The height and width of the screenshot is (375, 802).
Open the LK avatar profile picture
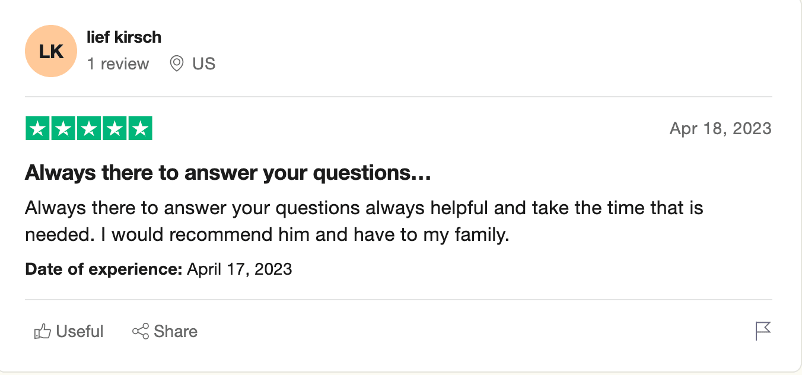tap(51, 51)
